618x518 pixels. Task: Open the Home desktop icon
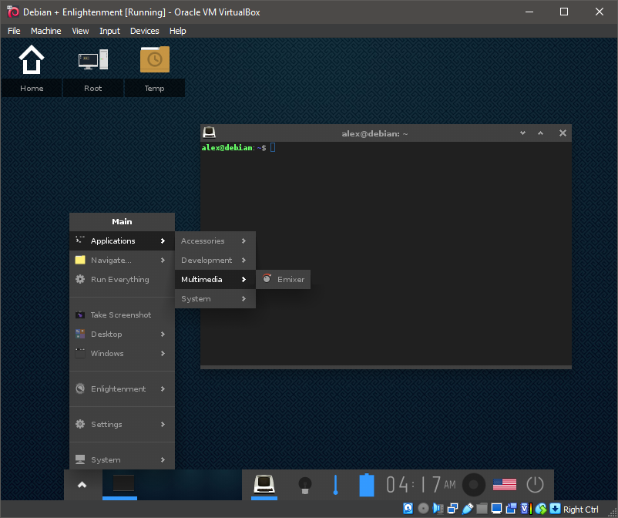[x=32, y=60]
